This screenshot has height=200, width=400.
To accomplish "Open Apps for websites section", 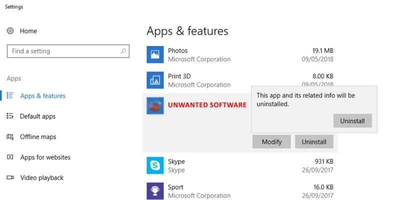I will pyautogui.click(x=45, y=157).
